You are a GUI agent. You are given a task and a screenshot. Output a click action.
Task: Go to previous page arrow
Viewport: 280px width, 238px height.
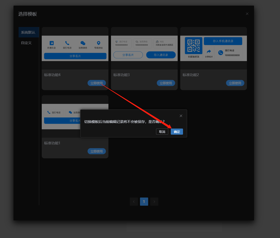tap(134, 202)
